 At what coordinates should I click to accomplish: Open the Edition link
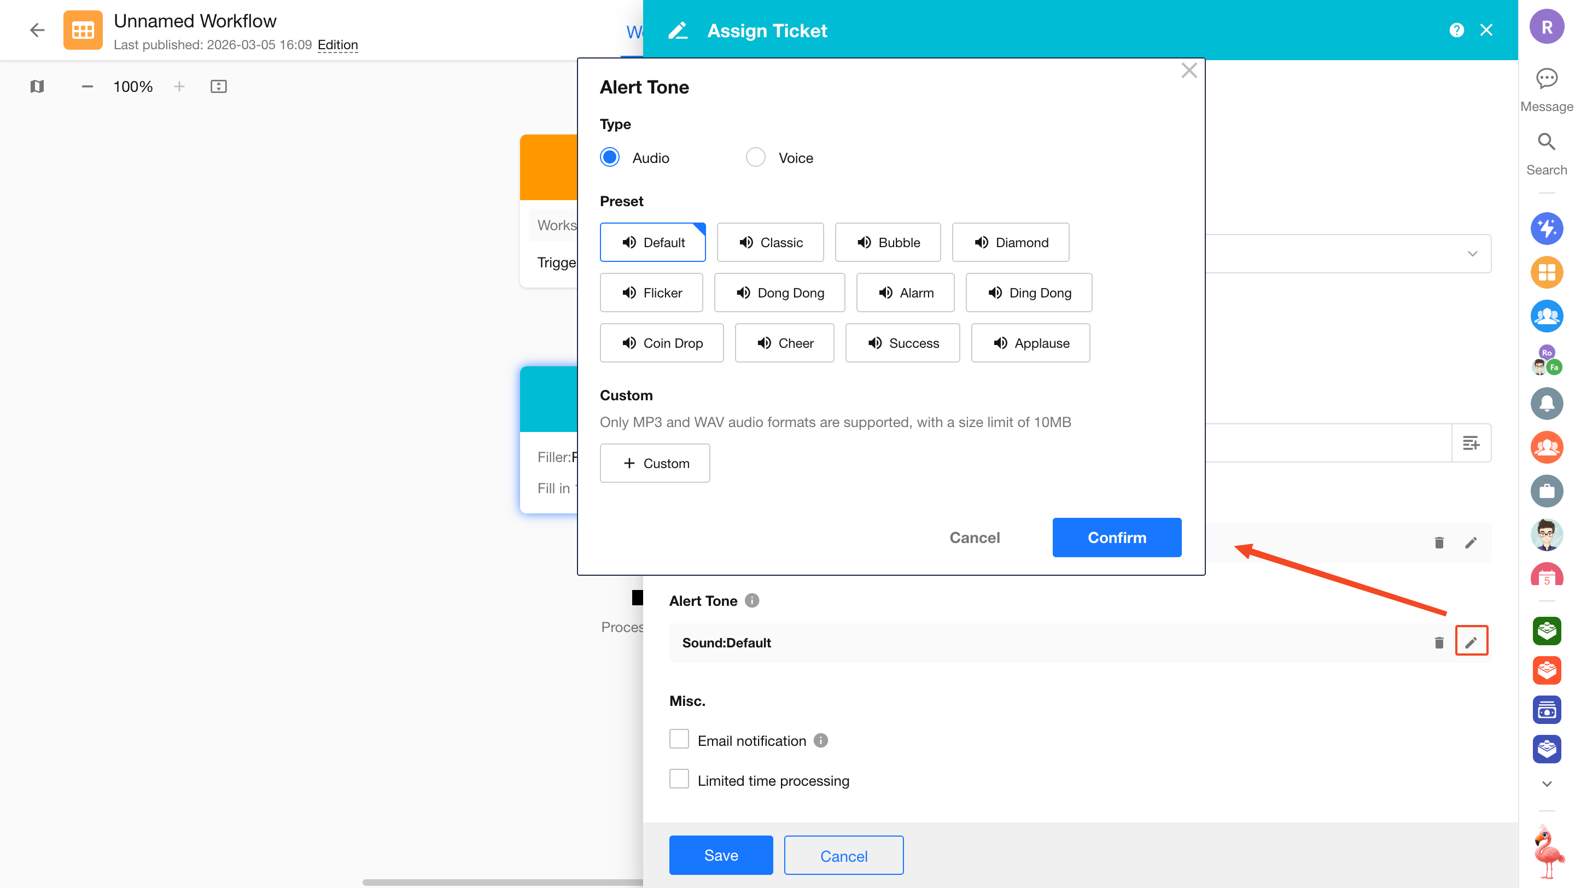[337, 45]
